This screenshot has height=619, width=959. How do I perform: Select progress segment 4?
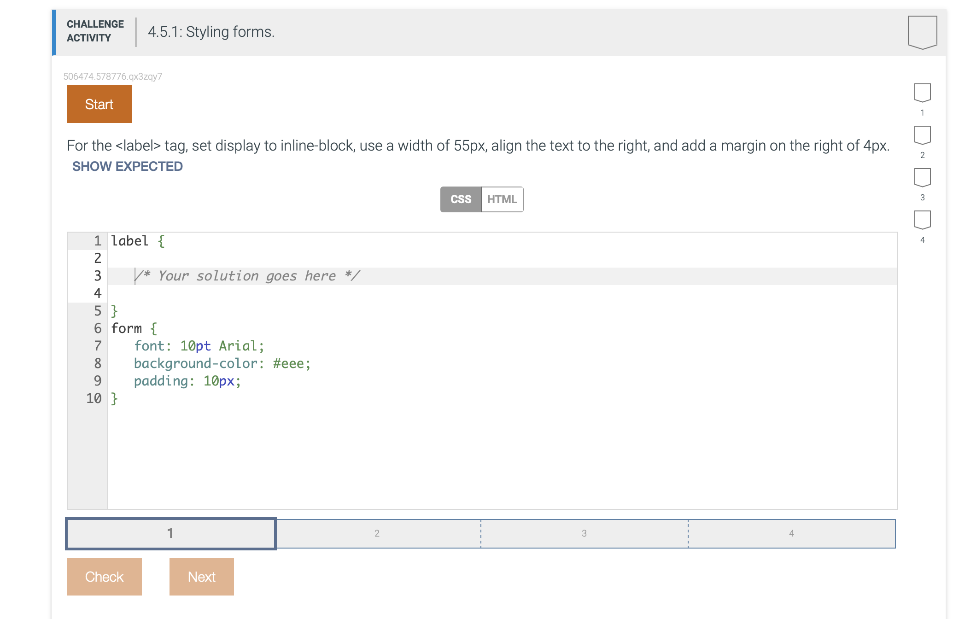click(791, 533)
